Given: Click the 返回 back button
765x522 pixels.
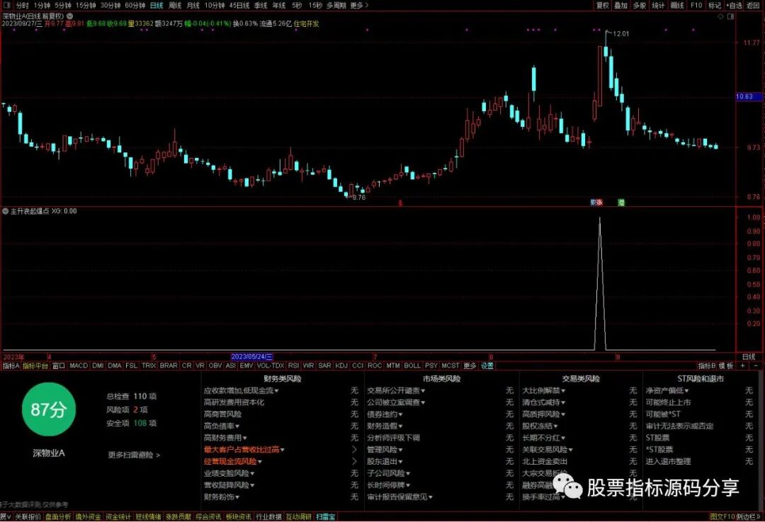Looking at the screenshot, I should (753, 6).
